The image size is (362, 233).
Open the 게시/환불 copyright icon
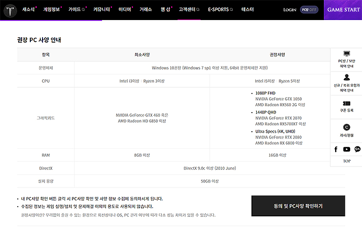point(346,127)
